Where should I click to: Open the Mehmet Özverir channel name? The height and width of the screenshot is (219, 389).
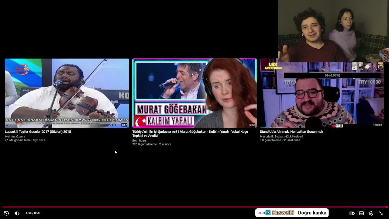pos(15,137)
